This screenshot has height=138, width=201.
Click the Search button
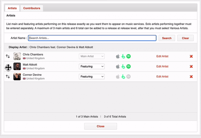pos(167,38)
